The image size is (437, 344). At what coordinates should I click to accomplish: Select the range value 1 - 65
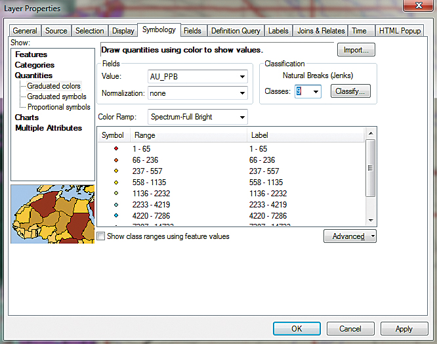click(x=142, y=149)
